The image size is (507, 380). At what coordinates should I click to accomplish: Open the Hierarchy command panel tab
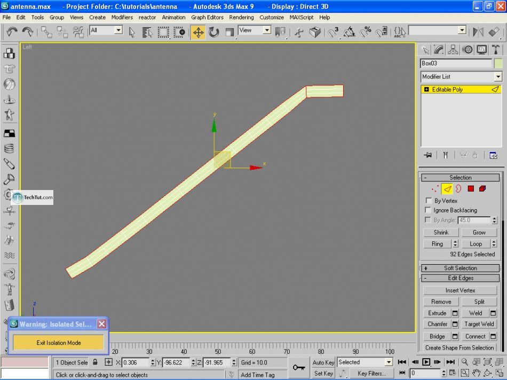point(453,50)
